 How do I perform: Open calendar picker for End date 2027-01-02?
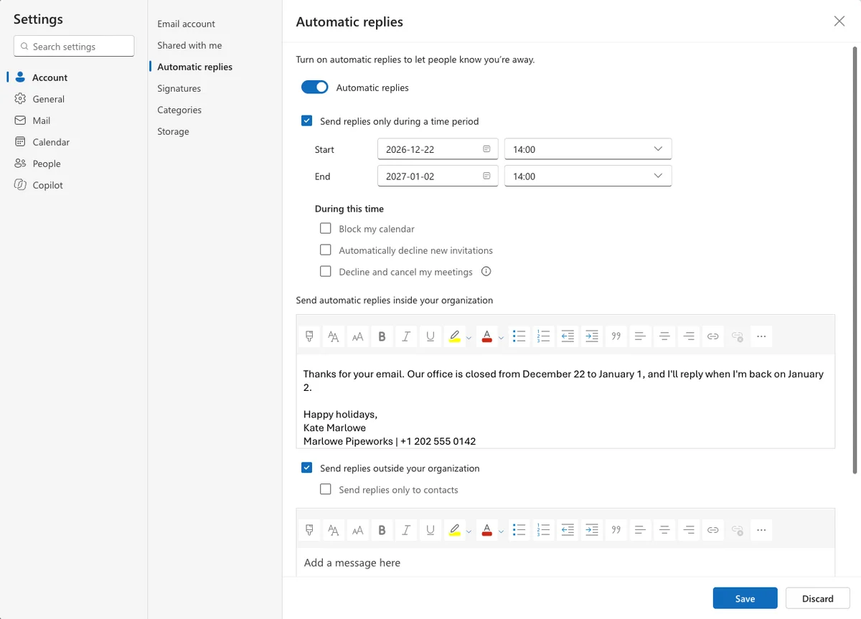(x=486, y=176)
